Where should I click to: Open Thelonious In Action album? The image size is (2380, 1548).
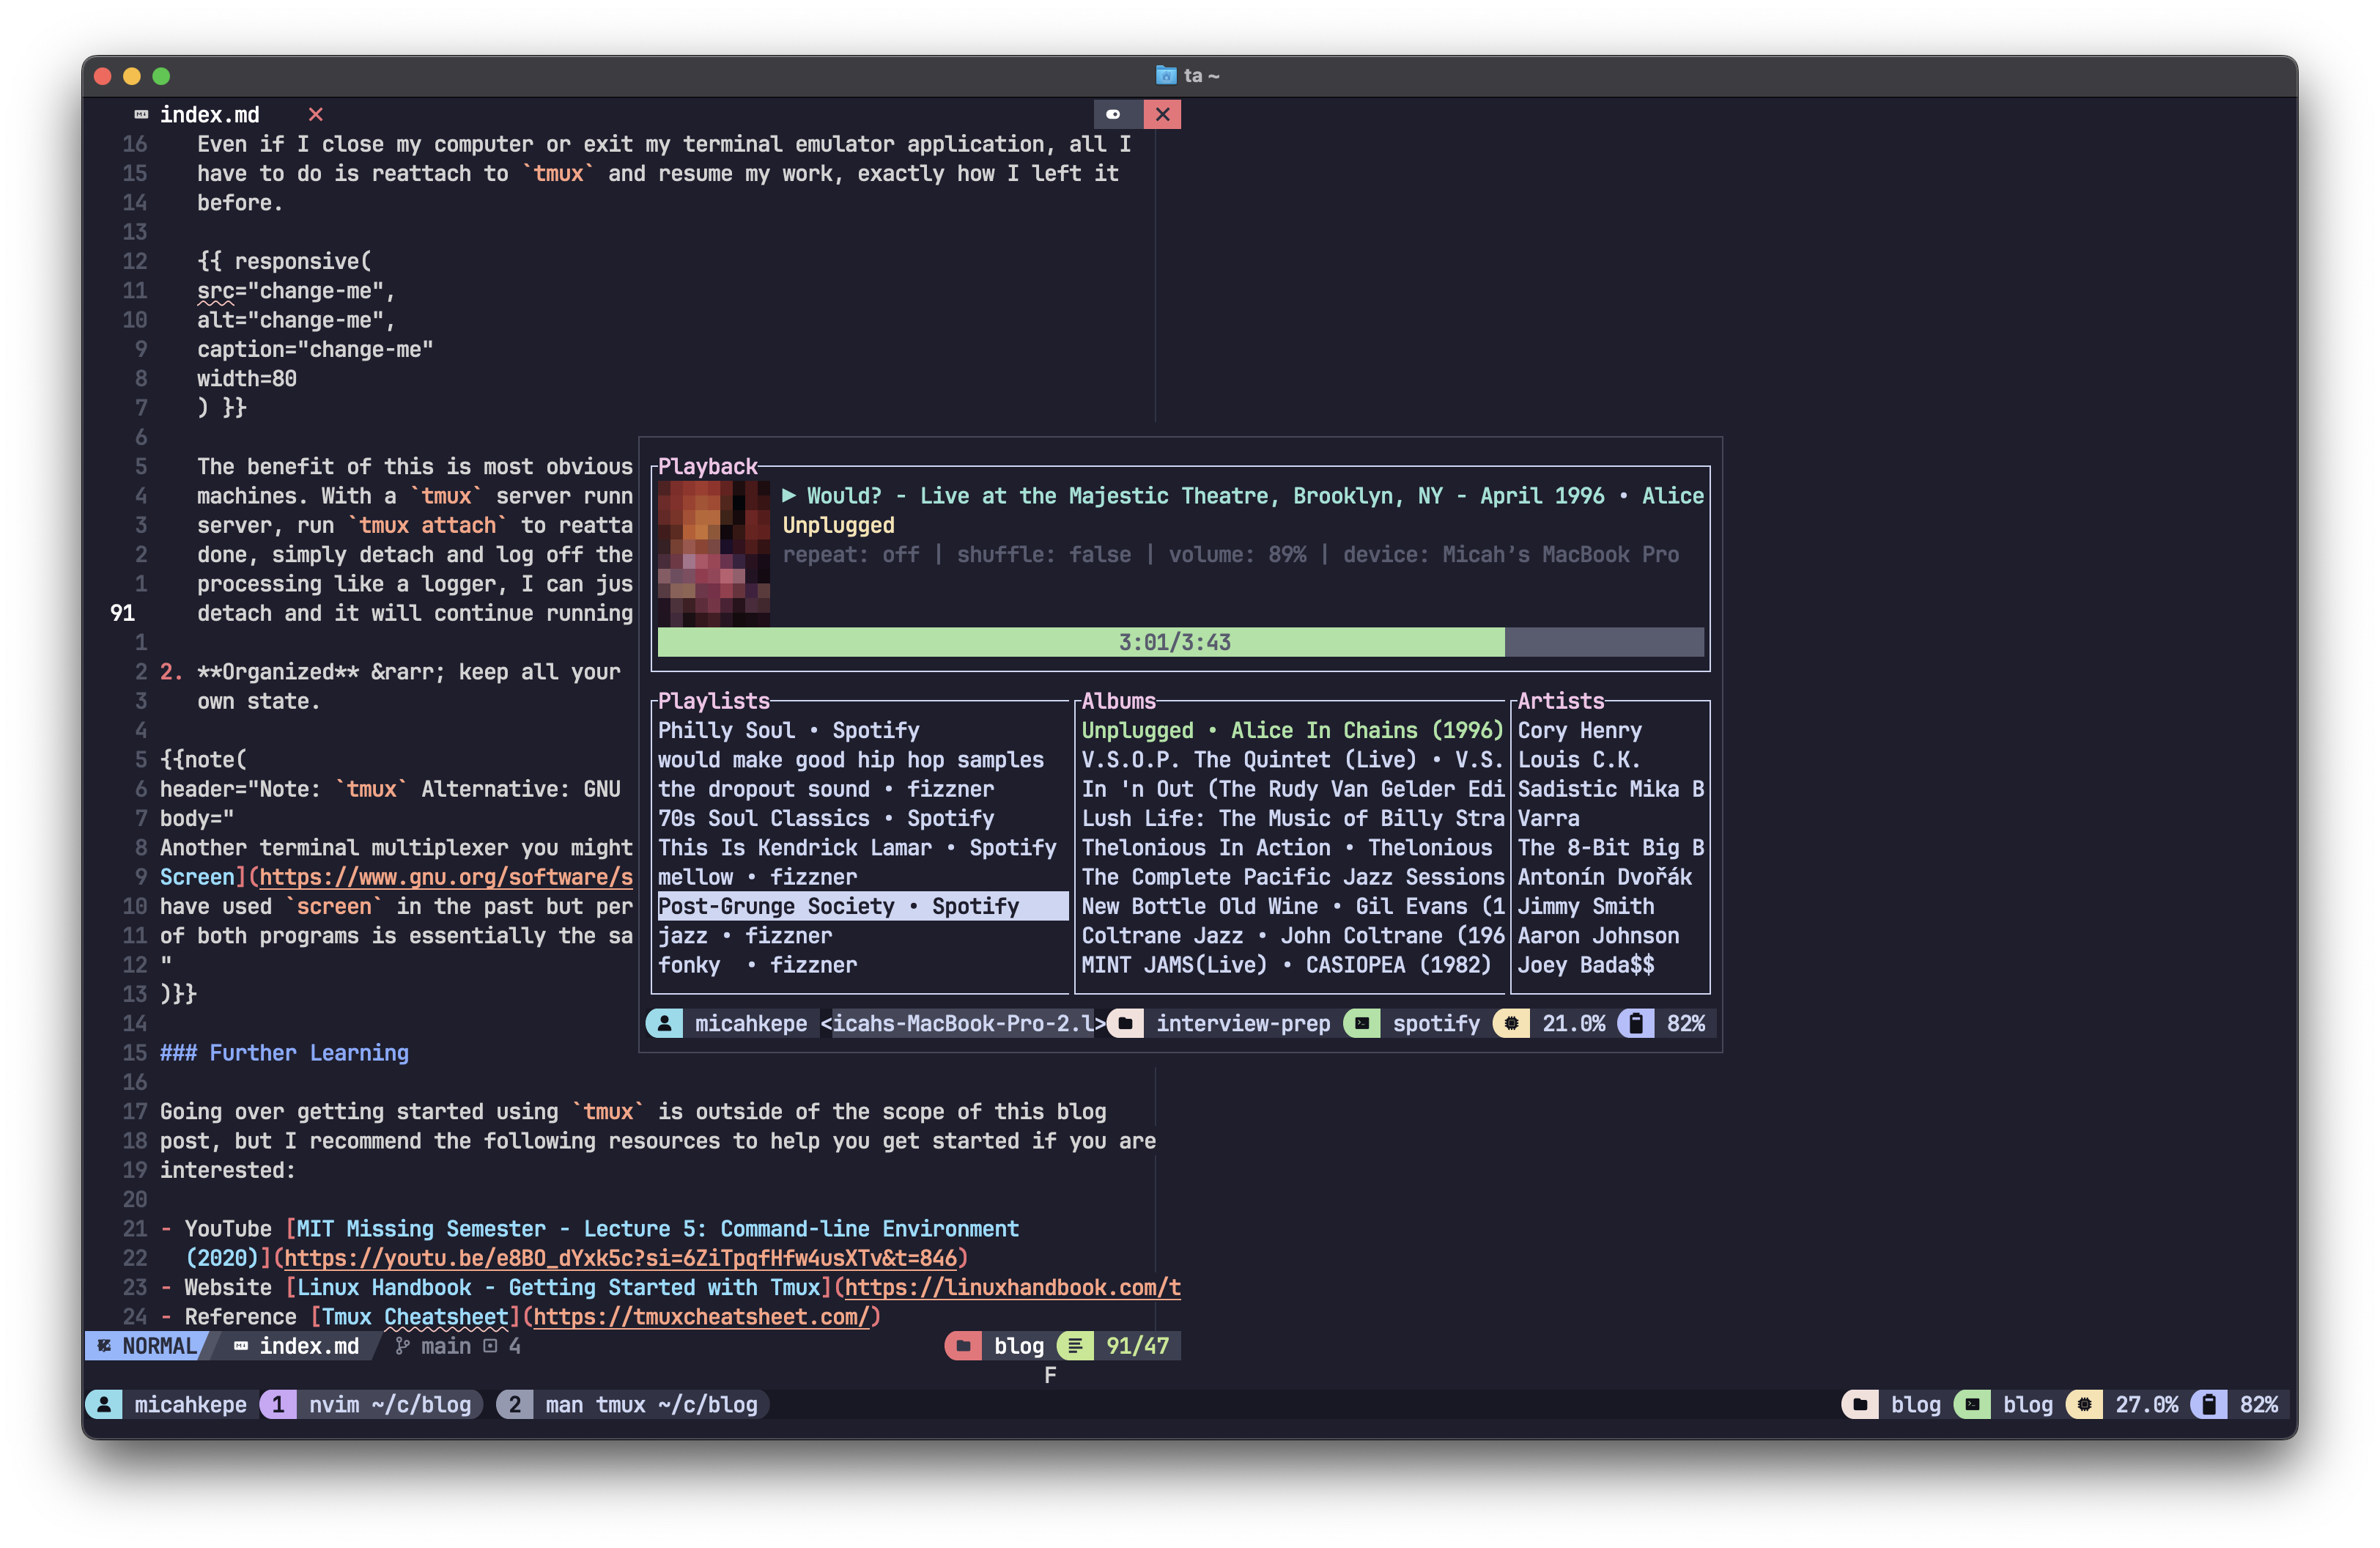(1286, 847)
